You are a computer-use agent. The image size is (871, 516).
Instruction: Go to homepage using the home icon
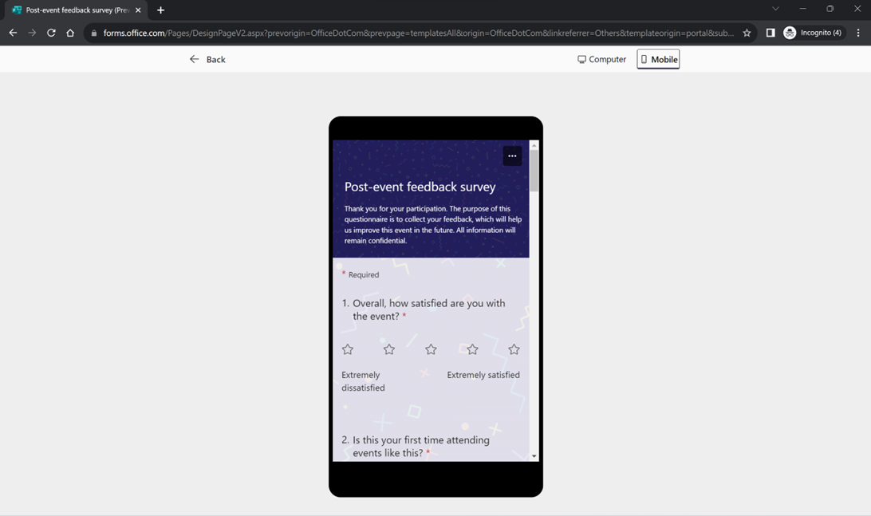69,33
